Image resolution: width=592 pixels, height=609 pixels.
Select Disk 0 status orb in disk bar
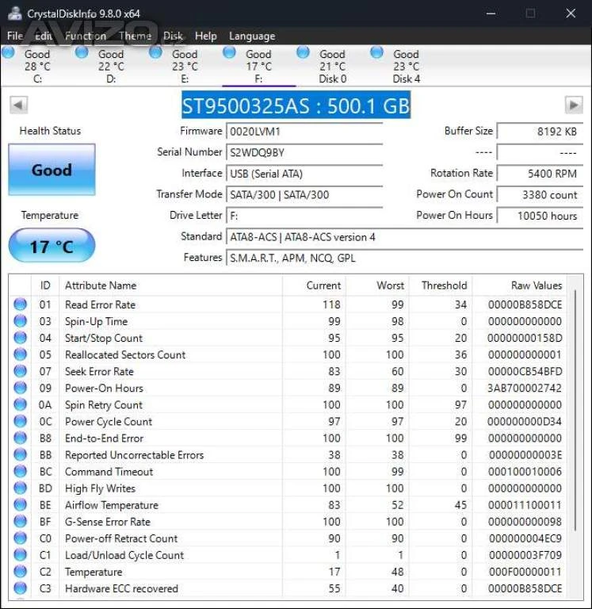[304, 53]
